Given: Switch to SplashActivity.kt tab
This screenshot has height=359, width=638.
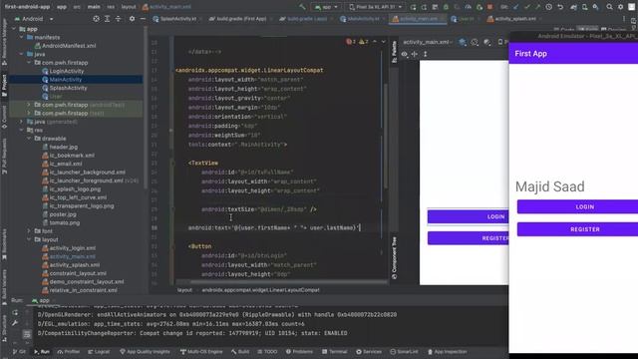Looking at the screenshot, I should click(177, 19).
